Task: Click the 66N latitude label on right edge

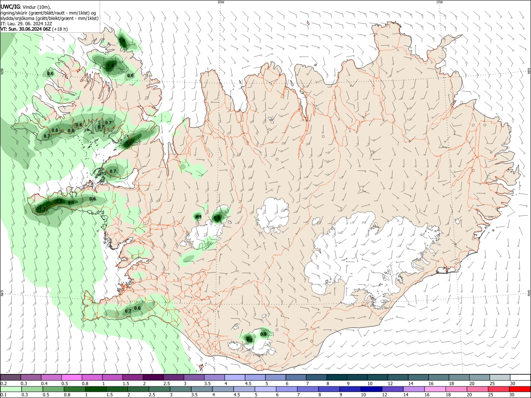Action: point(529,72)
